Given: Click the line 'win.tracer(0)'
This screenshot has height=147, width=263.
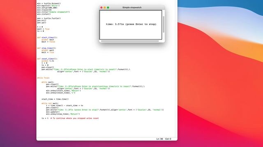Looking at the screenshot, I should coord(44,10).
